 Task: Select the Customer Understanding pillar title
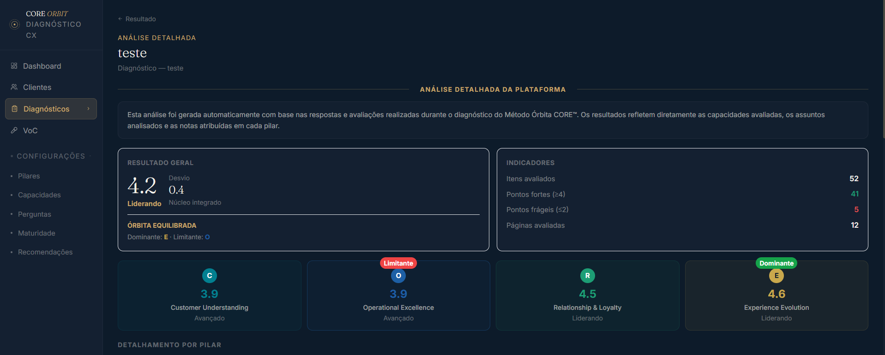(x=210, y=308)
